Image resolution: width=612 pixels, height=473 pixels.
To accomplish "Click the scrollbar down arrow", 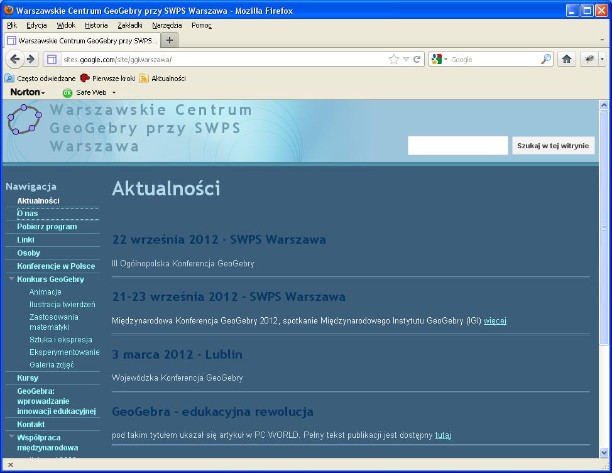I will click(604, 453).
